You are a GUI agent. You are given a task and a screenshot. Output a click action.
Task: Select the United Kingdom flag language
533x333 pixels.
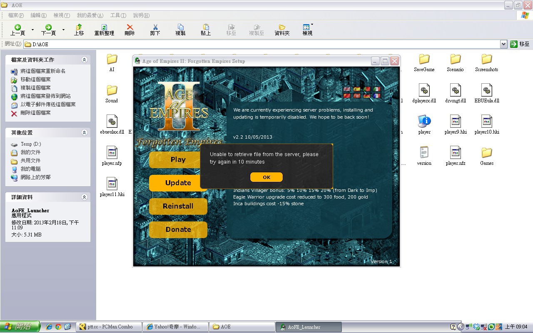point(346,89)
